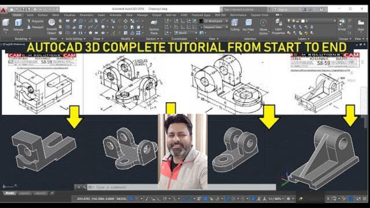370x208 pixels.
Task: Open the Express Tools tab
Action: [x=260, y=15]
